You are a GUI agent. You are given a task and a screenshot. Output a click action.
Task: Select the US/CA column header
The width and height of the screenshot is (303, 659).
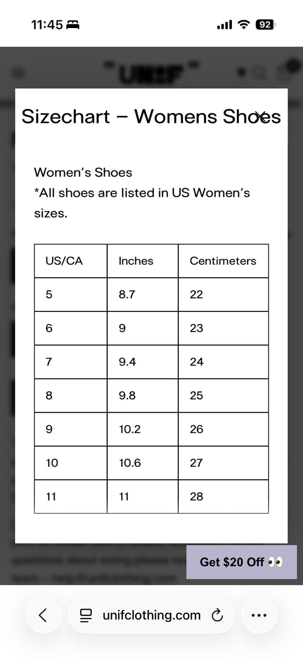point(64,261)
